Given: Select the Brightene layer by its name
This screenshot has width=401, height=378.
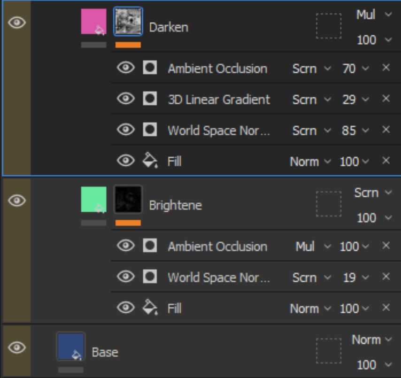Looking at the screenshot, I should pyautogui.click(x=175, y=205).
